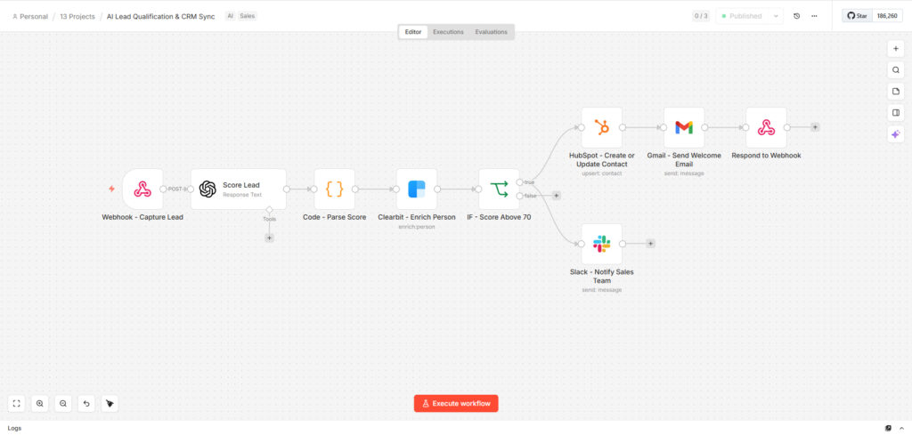Open the three-dot workflow options menu
Image resolution: width=912 pixels, height=435 pixels.
(814, 16)
